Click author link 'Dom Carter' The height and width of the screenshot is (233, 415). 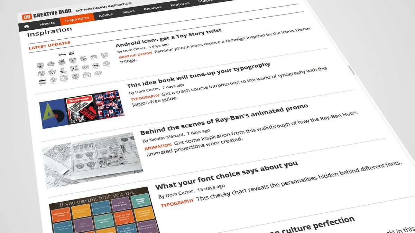pyautogui.click(x=133, y=49)
